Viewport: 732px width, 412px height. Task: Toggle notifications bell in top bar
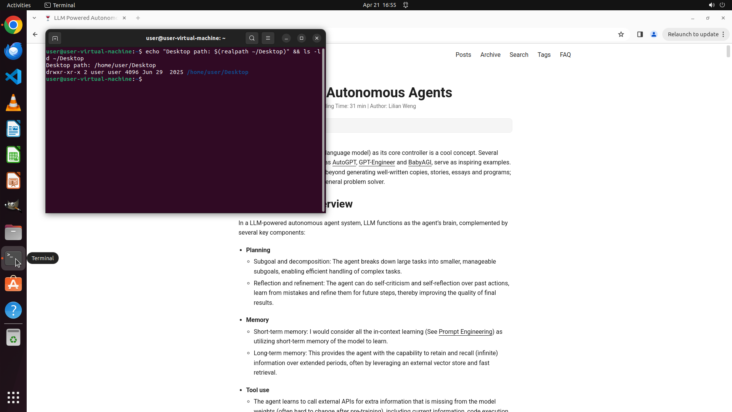tap(406, 5)
